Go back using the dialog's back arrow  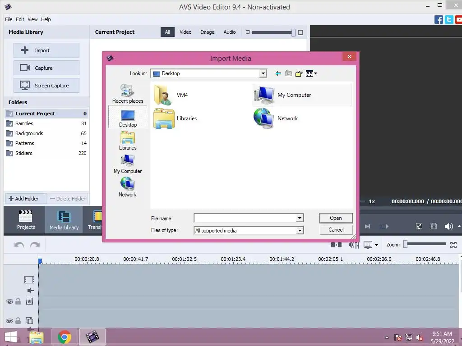[x=278, y=73]
